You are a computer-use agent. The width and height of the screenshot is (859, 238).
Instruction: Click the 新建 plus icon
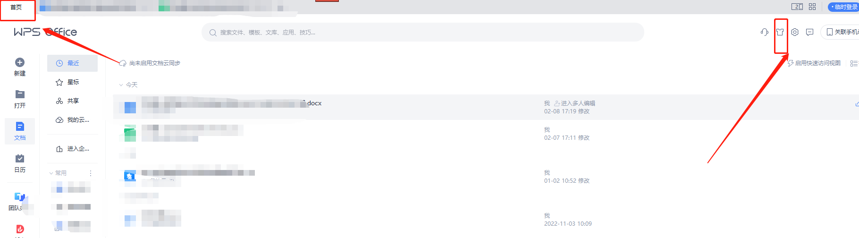(x=20, y=62)
